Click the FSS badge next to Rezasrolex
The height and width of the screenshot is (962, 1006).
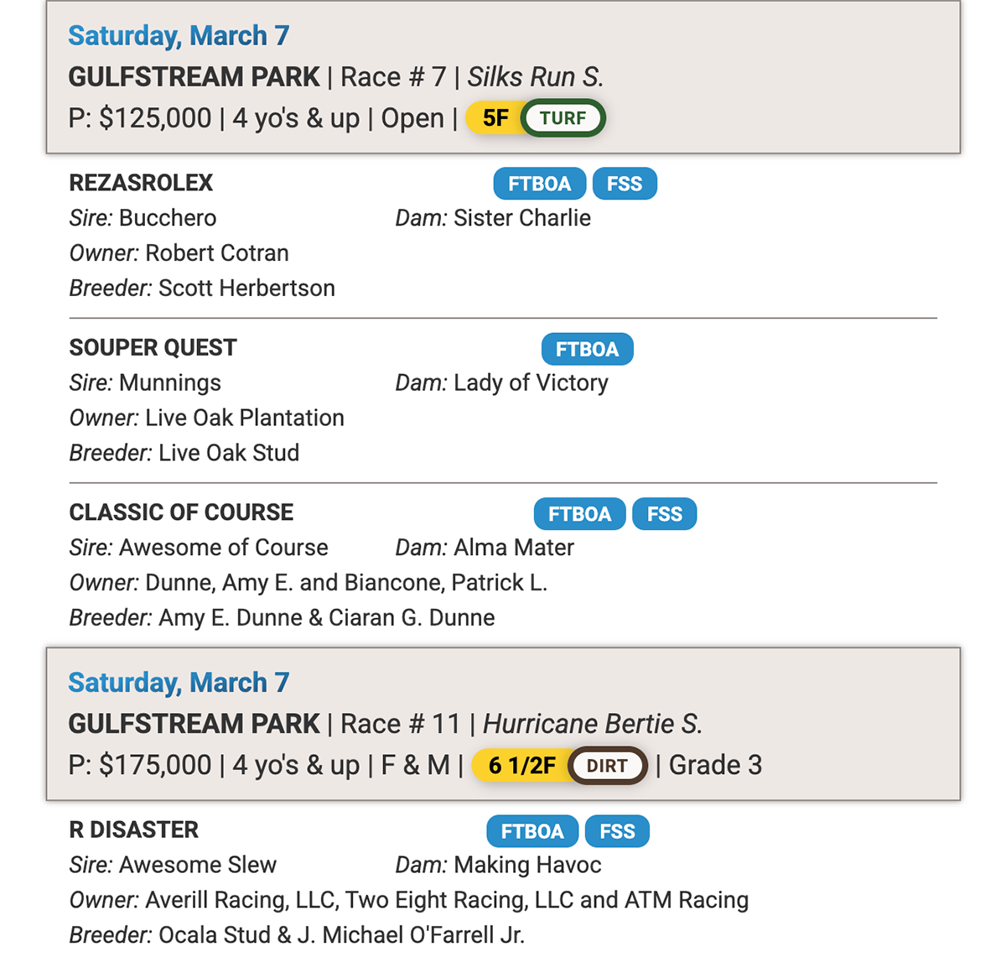click(x=625, y=184)
